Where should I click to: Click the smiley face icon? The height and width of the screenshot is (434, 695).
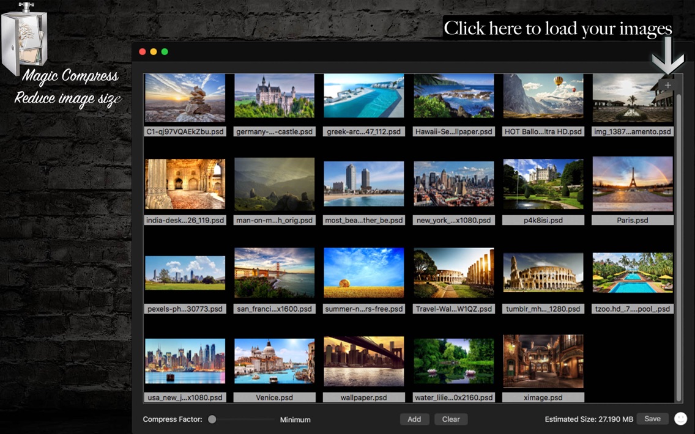pos(680,419)
